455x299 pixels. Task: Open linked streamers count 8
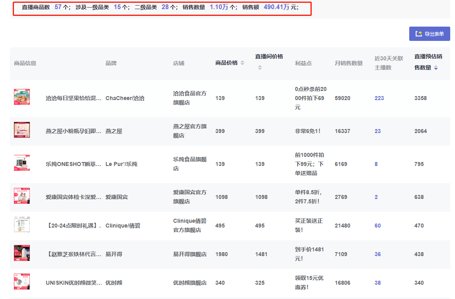pos(376,164)
